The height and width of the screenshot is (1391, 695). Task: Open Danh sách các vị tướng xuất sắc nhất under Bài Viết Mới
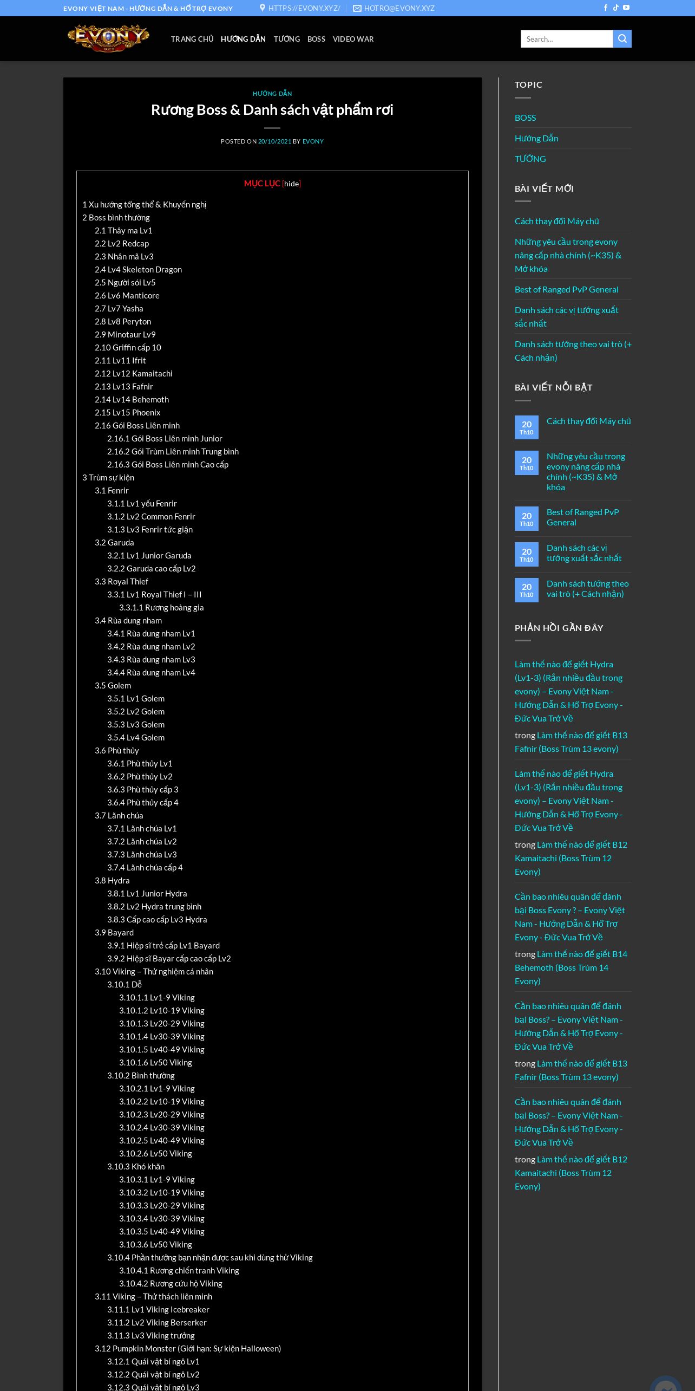pos(567,316)
